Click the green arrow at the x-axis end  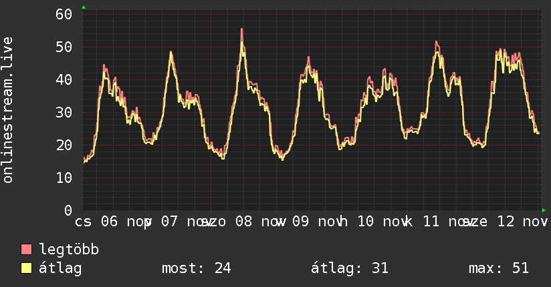click(x=544, y=210)
